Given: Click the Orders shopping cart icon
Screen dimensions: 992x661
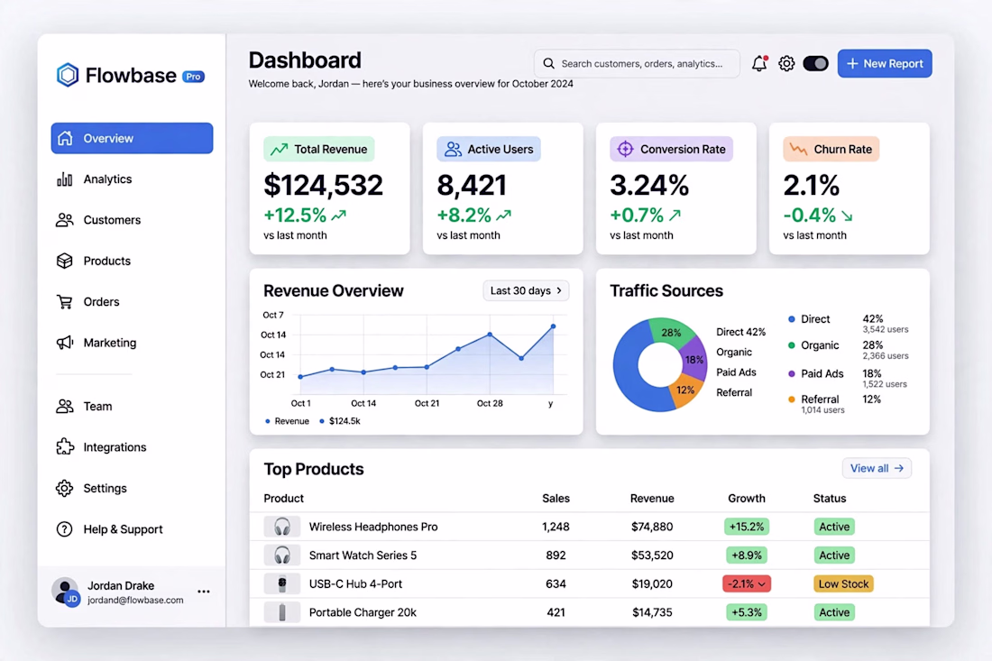Looking at the screenshot, I should [65, 302].
